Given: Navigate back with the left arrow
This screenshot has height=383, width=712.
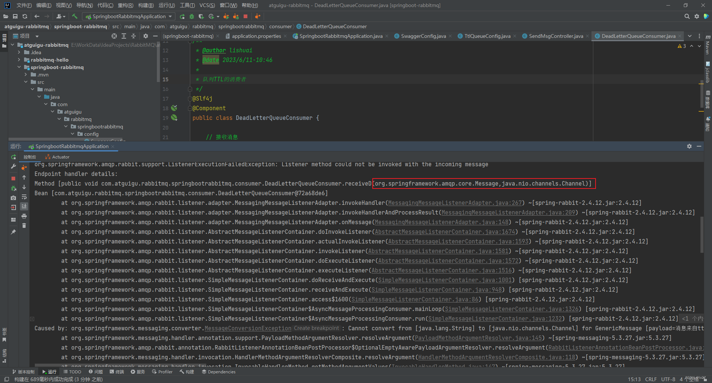Looking at the screenshot, I should tap(37, 16).
